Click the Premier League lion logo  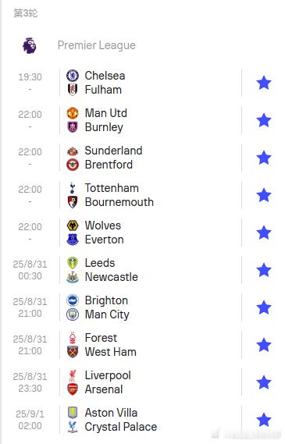(30, 45)
